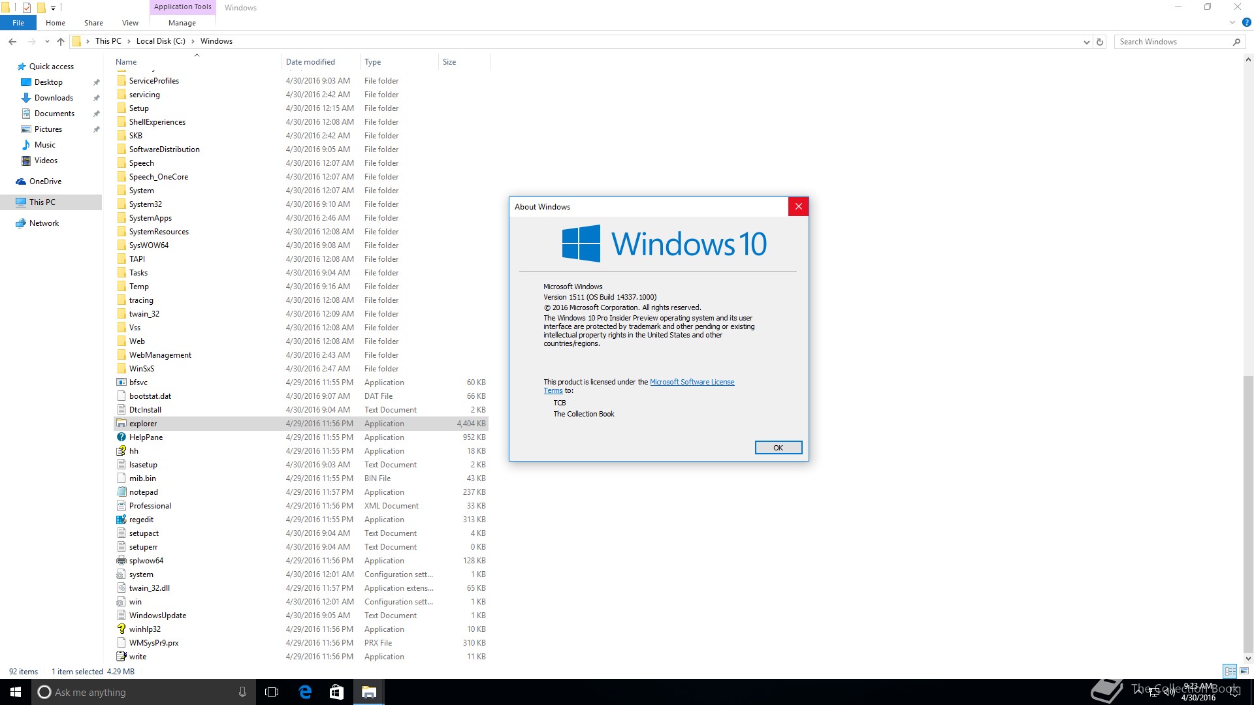
Task: Click New Folder icon in quick access toolbar
Action: click(x=40, y=8)
